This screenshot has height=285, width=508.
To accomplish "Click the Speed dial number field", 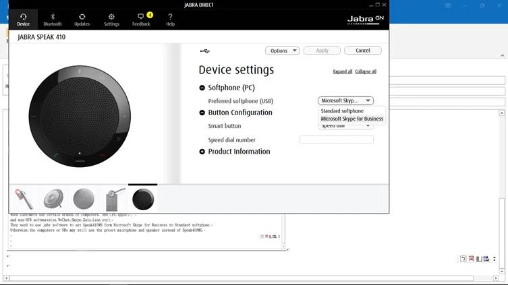I will click(336, 140).
